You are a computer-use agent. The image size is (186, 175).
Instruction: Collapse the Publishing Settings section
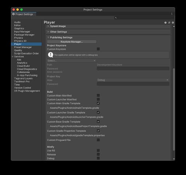[x=48, y=37]
